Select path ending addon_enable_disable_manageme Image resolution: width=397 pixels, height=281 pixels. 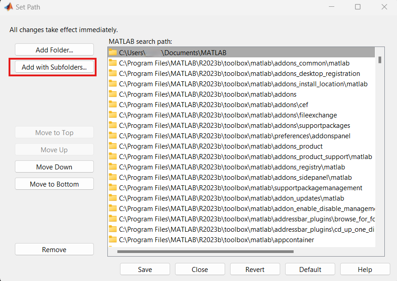pyautogui.click(x=241, y=208)
